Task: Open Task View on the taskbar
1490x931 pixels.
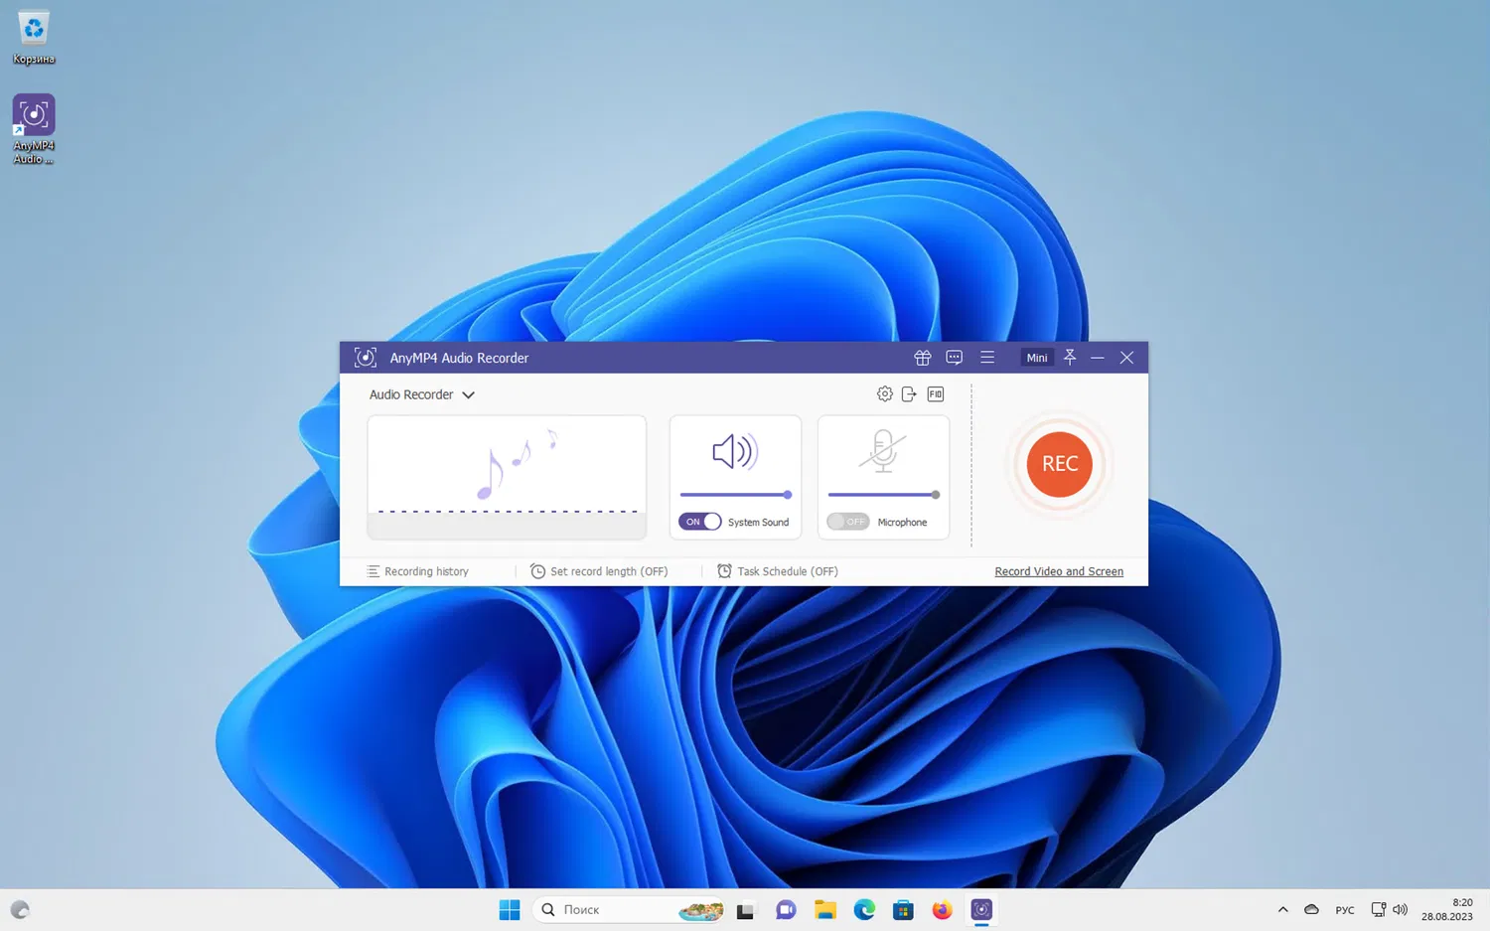Action: 745,910
